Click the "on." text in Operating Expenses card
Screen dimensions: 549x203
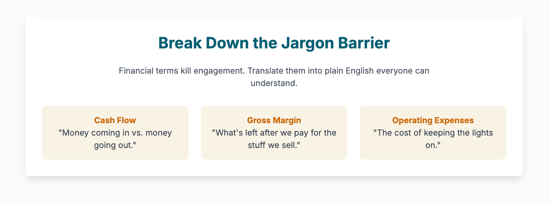(x=433, y=145)
